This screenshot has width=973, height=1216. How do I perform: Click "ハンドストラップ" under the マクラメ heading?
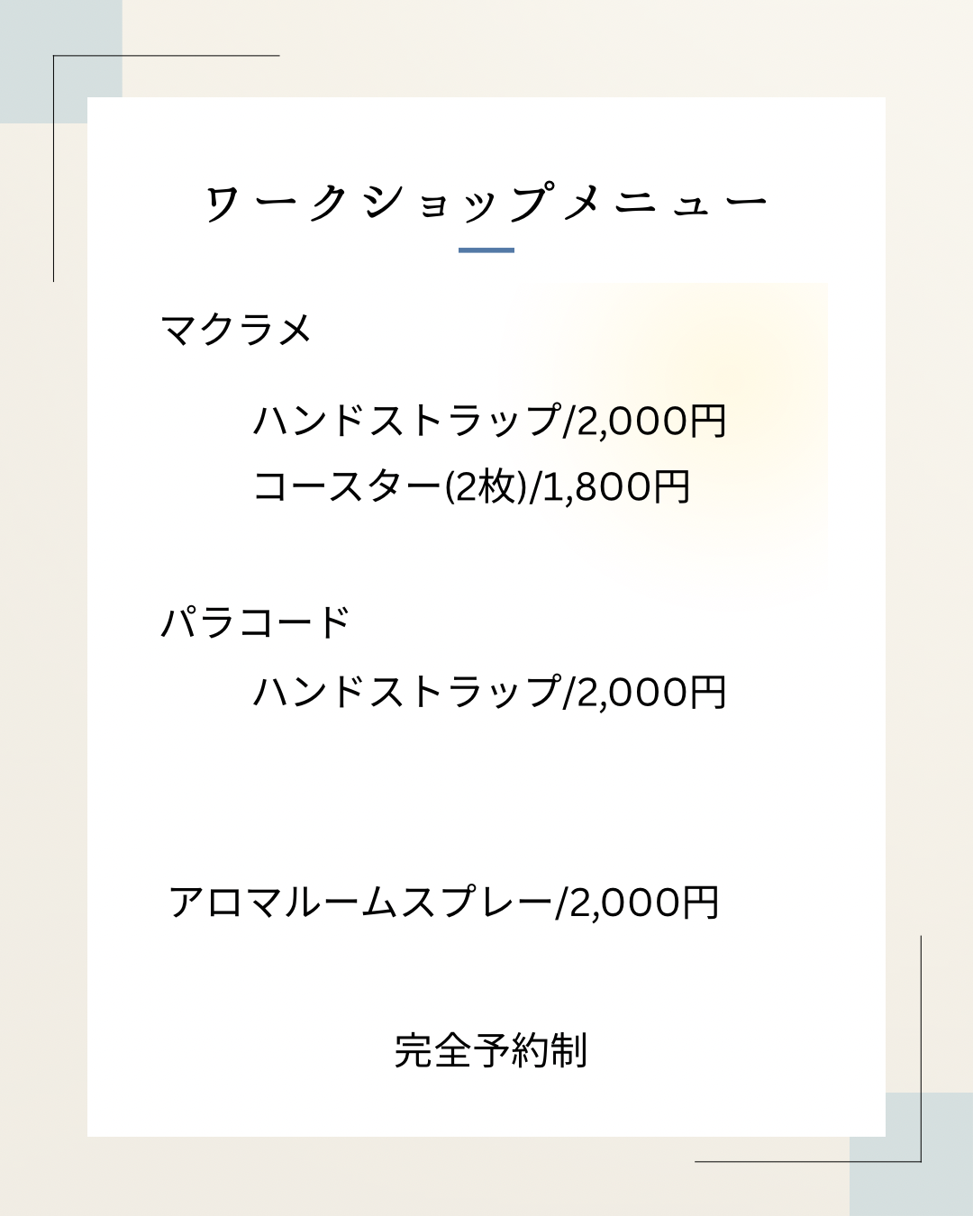click(x=407, y=421)
